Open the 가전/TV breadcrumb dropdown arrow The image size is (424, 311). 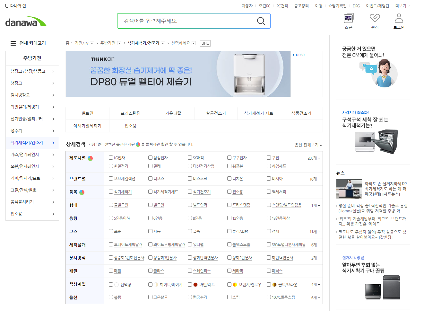pos(92,43)
